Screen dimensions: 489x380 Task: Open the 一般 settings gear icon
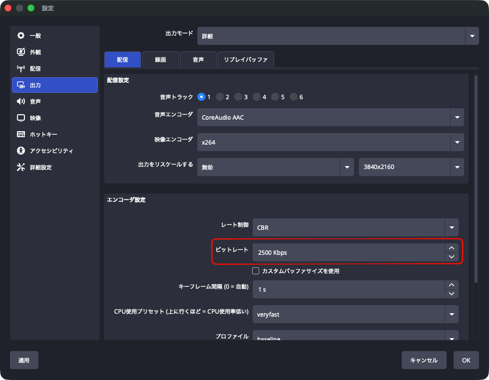[21, 35]
